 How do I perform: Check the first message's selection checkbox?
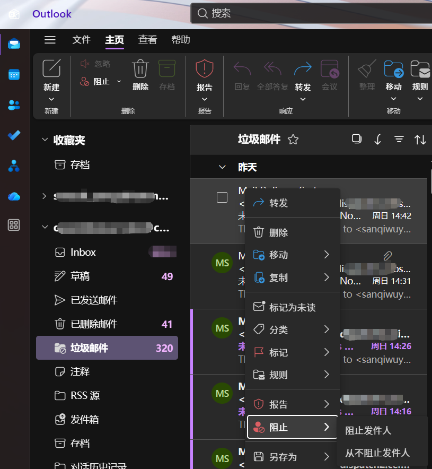click(222, 197)
